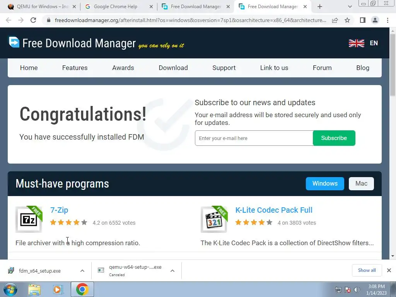Bookmark this page with the star icon
Screen dimensions: 396x297
tap(347, 20)
